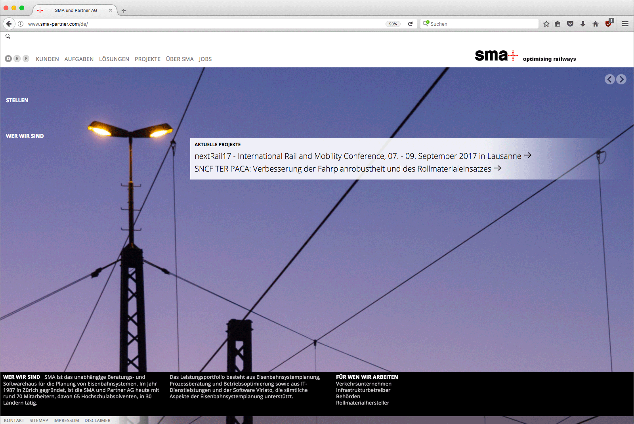
Task: Click the STELLEN link
Action: pos(17,100)
